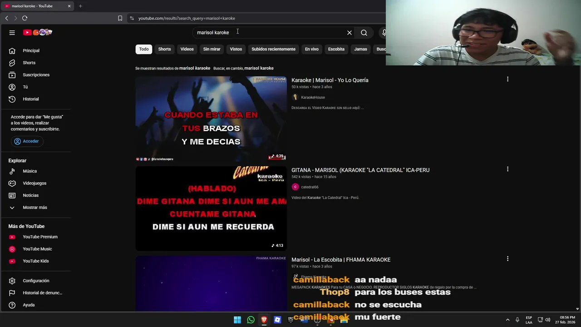581x327 pixels.
Task: Click the system tray microphone icon
Action: (x=517, y=320)
